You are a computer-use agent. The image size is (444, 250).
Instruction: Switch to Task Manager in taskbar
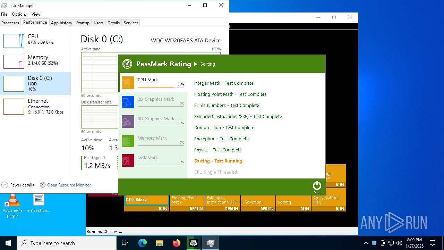[x=210, y=243]
